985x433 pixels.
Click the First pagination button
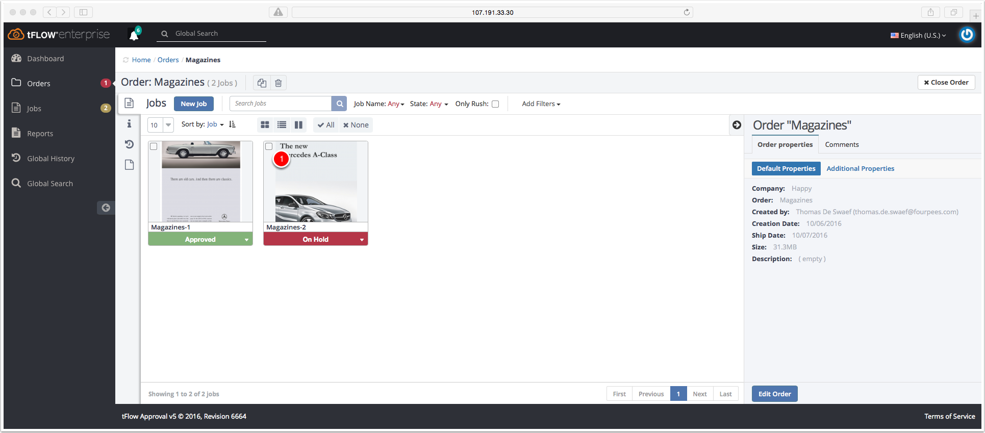tap(619, 394)
